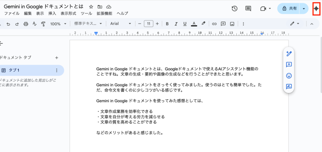The width and height of the screenshot is (322, 152).
Task: Insert an image from the toolbar
Action: click(232, 24)
